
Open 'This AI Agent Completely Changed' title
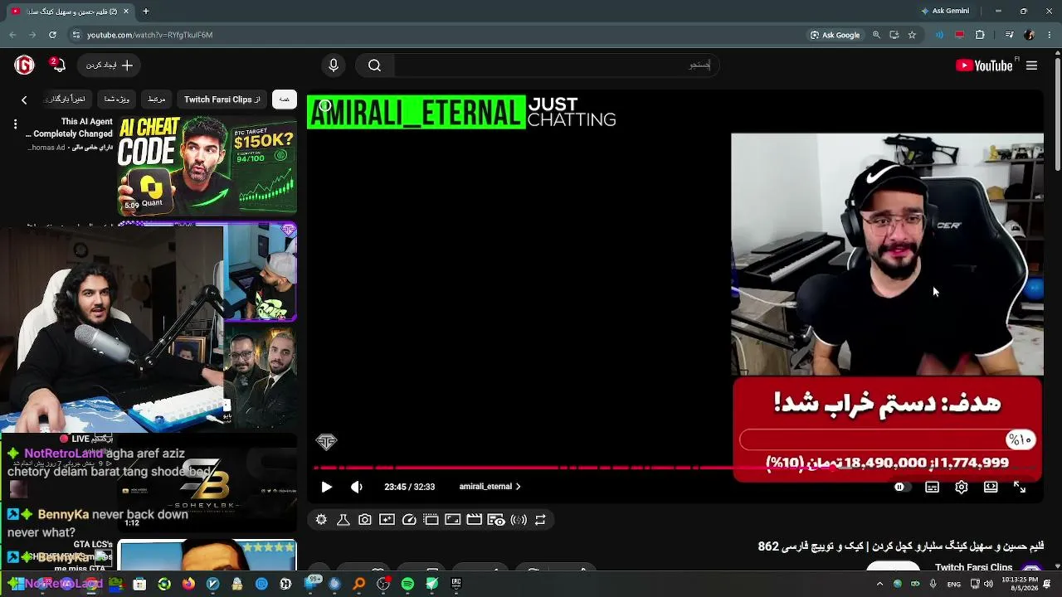tap(71, 128)
